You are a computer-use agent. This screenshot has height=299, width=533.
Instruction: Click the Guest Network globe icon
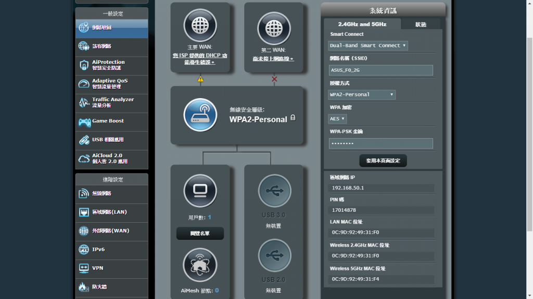(x=84, y=46)
